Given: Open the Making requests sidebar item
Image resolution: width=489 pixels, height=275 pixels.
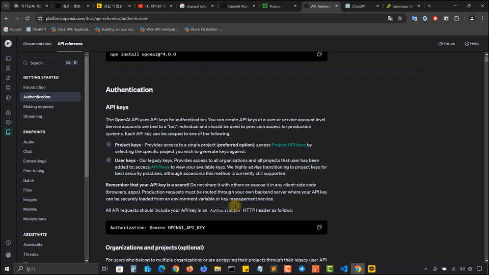Looking at the screenshot, I should tap(38, 106).
